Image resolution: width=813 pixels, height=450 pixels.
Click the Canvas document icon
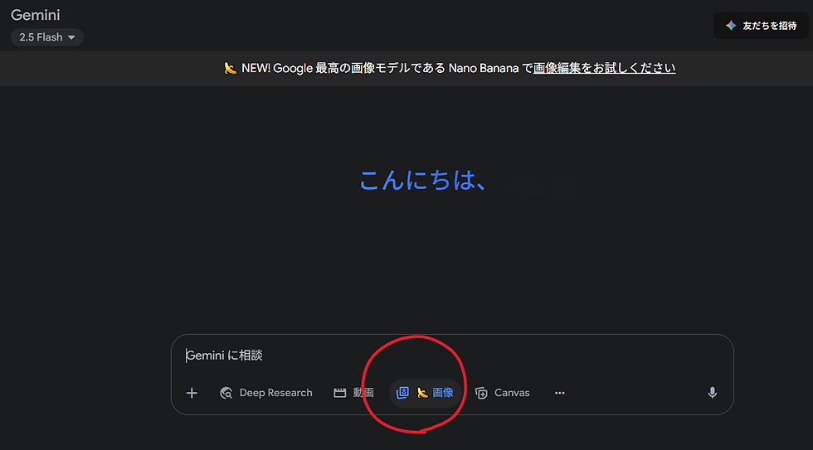481,393
